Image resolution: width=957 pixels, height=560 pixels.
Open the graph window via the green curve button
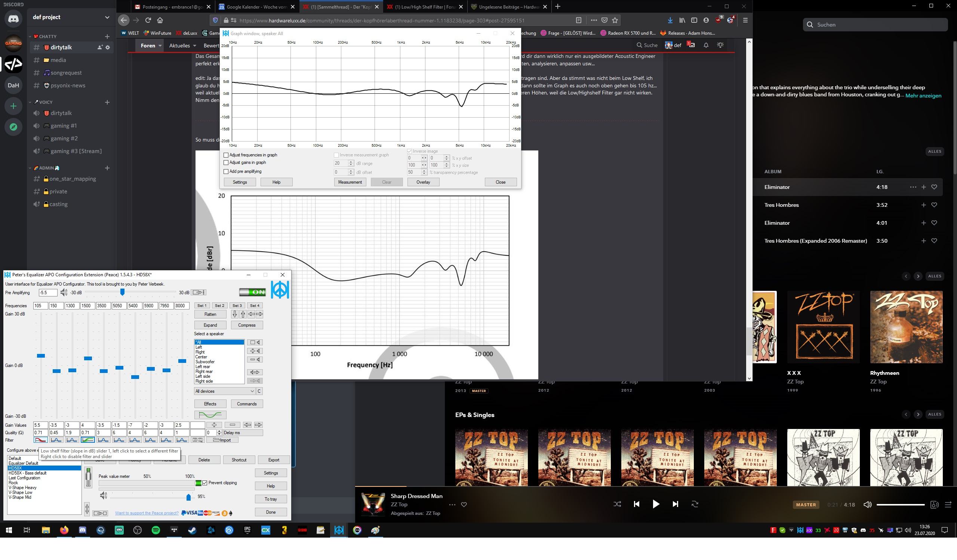[210, 415]
